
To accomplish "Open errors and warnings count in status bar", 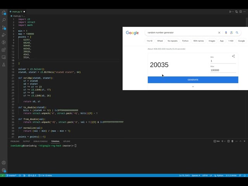I will (32, 176).
